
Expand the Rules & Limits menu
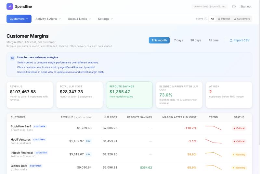point(79,19)
